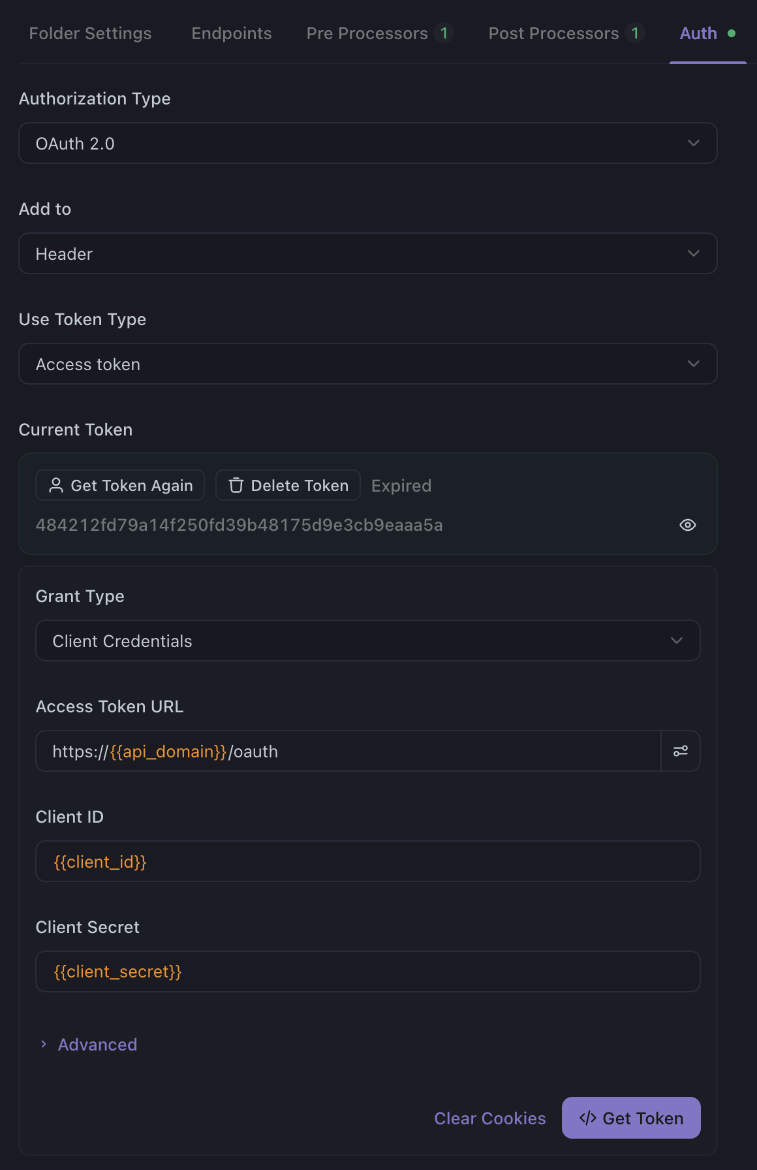The height and width of the screenshot is (1170, 757).
Task: Click the code icon on Get Token button
Action: coord(587,1118)
